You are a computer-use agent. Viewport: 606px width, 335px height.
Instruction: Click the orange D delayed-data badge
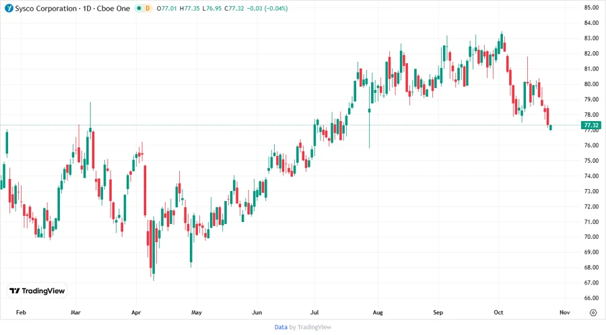click(147, 9)
